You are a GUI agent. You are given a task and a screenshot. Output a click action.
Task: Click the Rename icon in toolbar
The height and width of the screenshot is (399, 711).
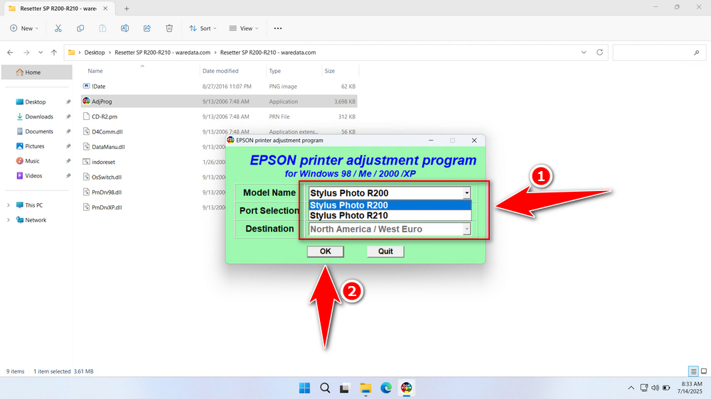click(x=124, y=28)
